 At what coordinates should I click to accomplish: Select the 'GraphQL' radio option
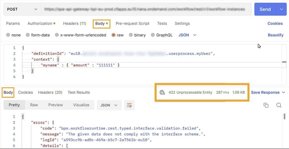tap(153, 35)
